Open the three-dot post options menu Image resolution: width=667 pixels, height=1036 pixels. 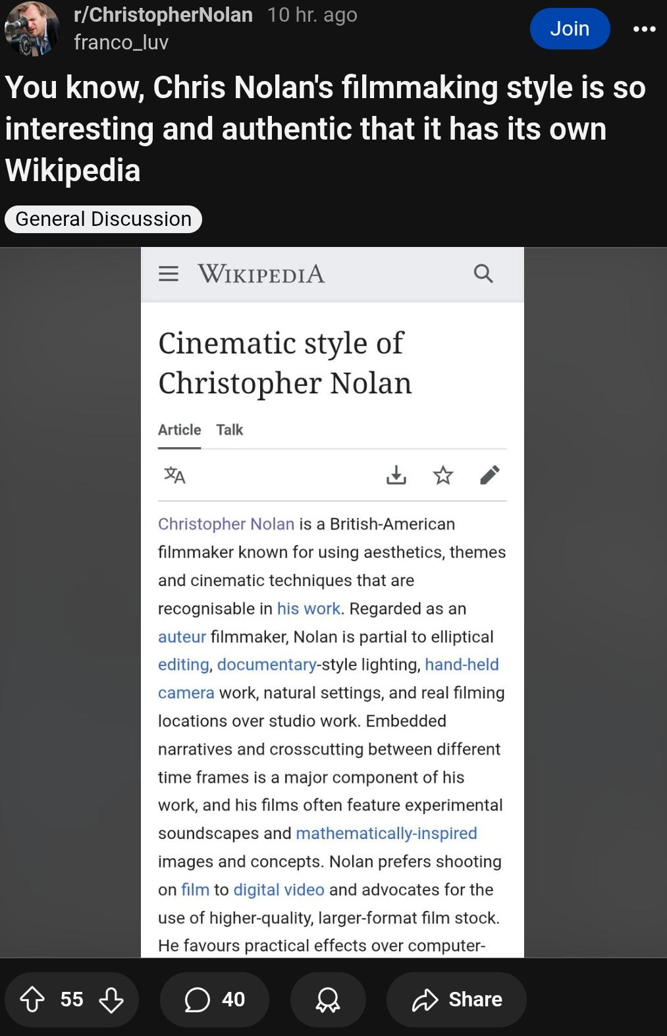tap(644, 29)
